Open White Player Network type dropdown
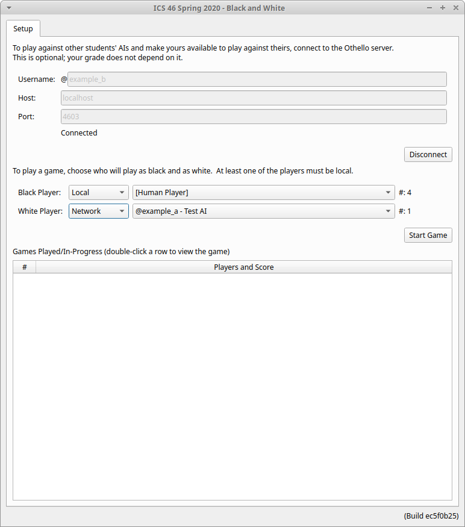The width and height of the screenshot is (465, 527). pos(99,211)
